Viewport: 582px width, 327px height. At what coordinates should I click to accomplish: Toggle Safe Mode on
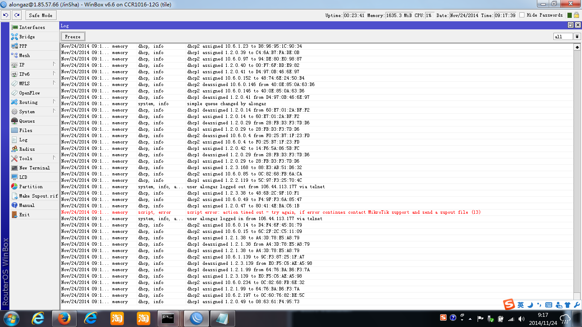(40, 15)
